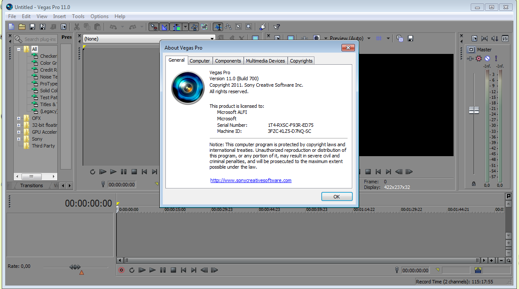This screenshot has width=519, height=289.
Task: Click the Save floppy-disk toolbar icon
Action: (32, 27)
